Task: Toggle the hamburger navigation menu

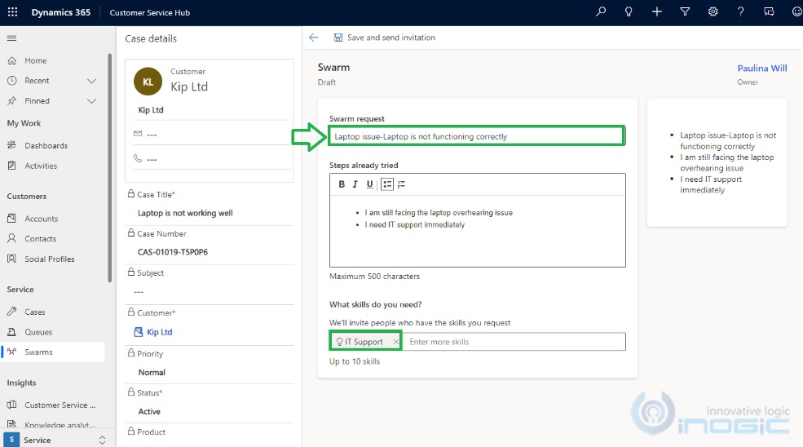Action: point(11,38)
